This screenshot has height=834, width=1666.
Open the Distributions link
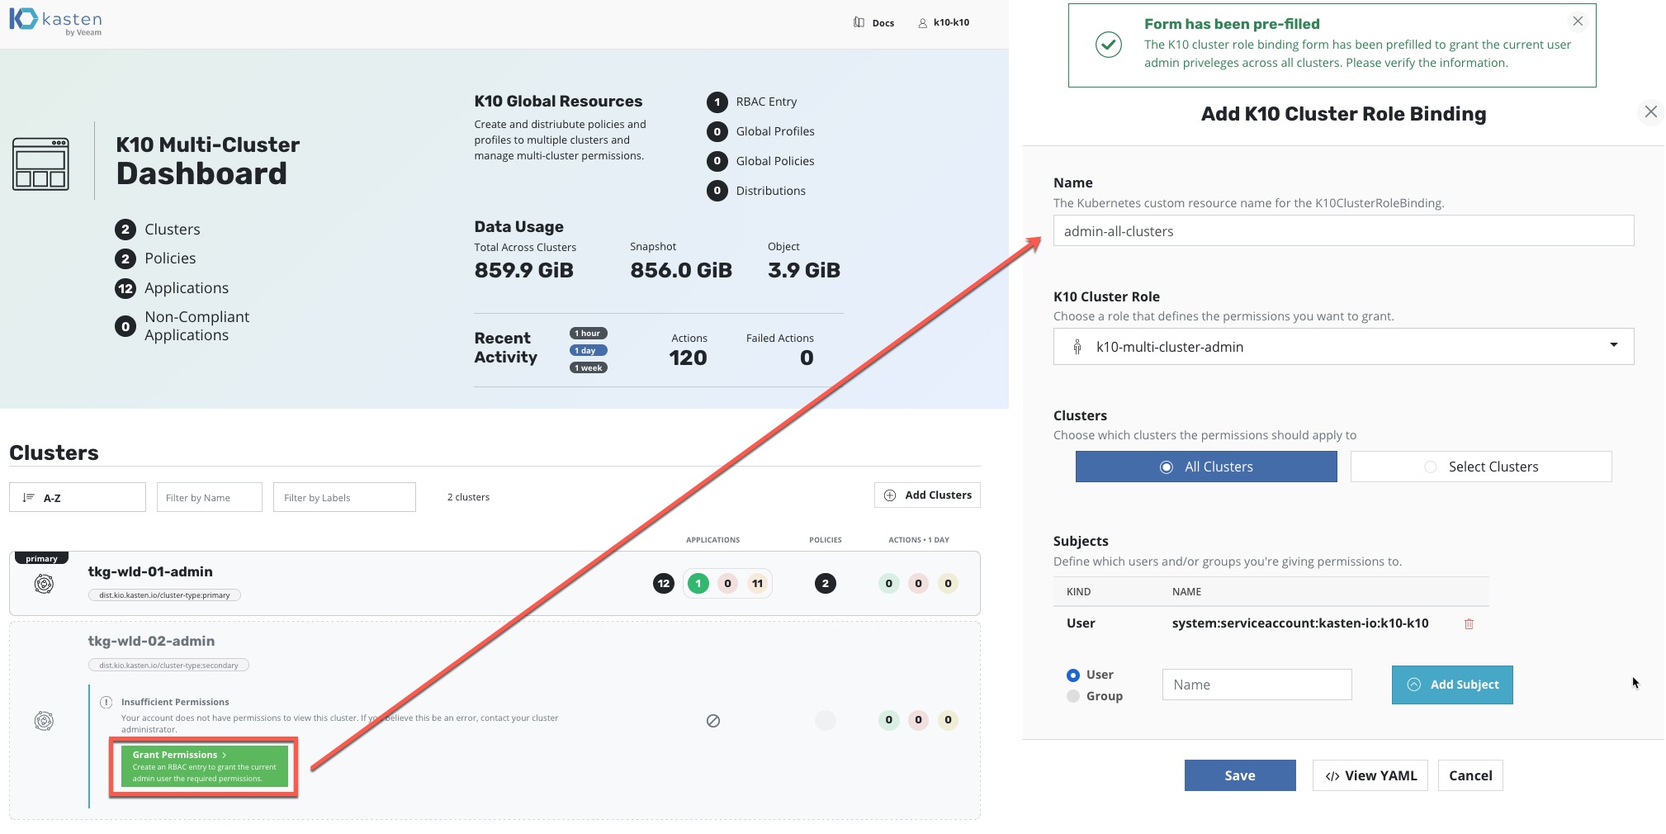771,191
